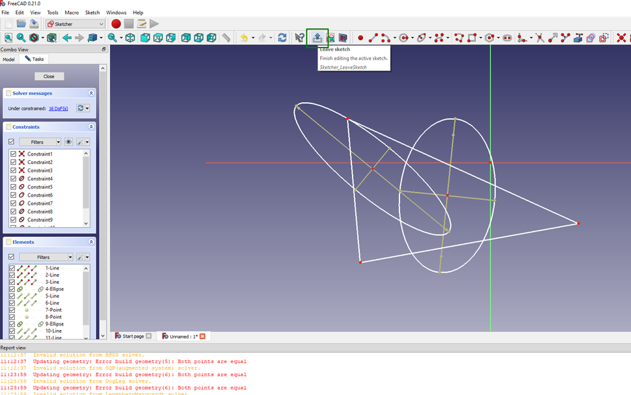Click the Record macro red button
Viewport: 631px width, 395px height.
point(116,24)
